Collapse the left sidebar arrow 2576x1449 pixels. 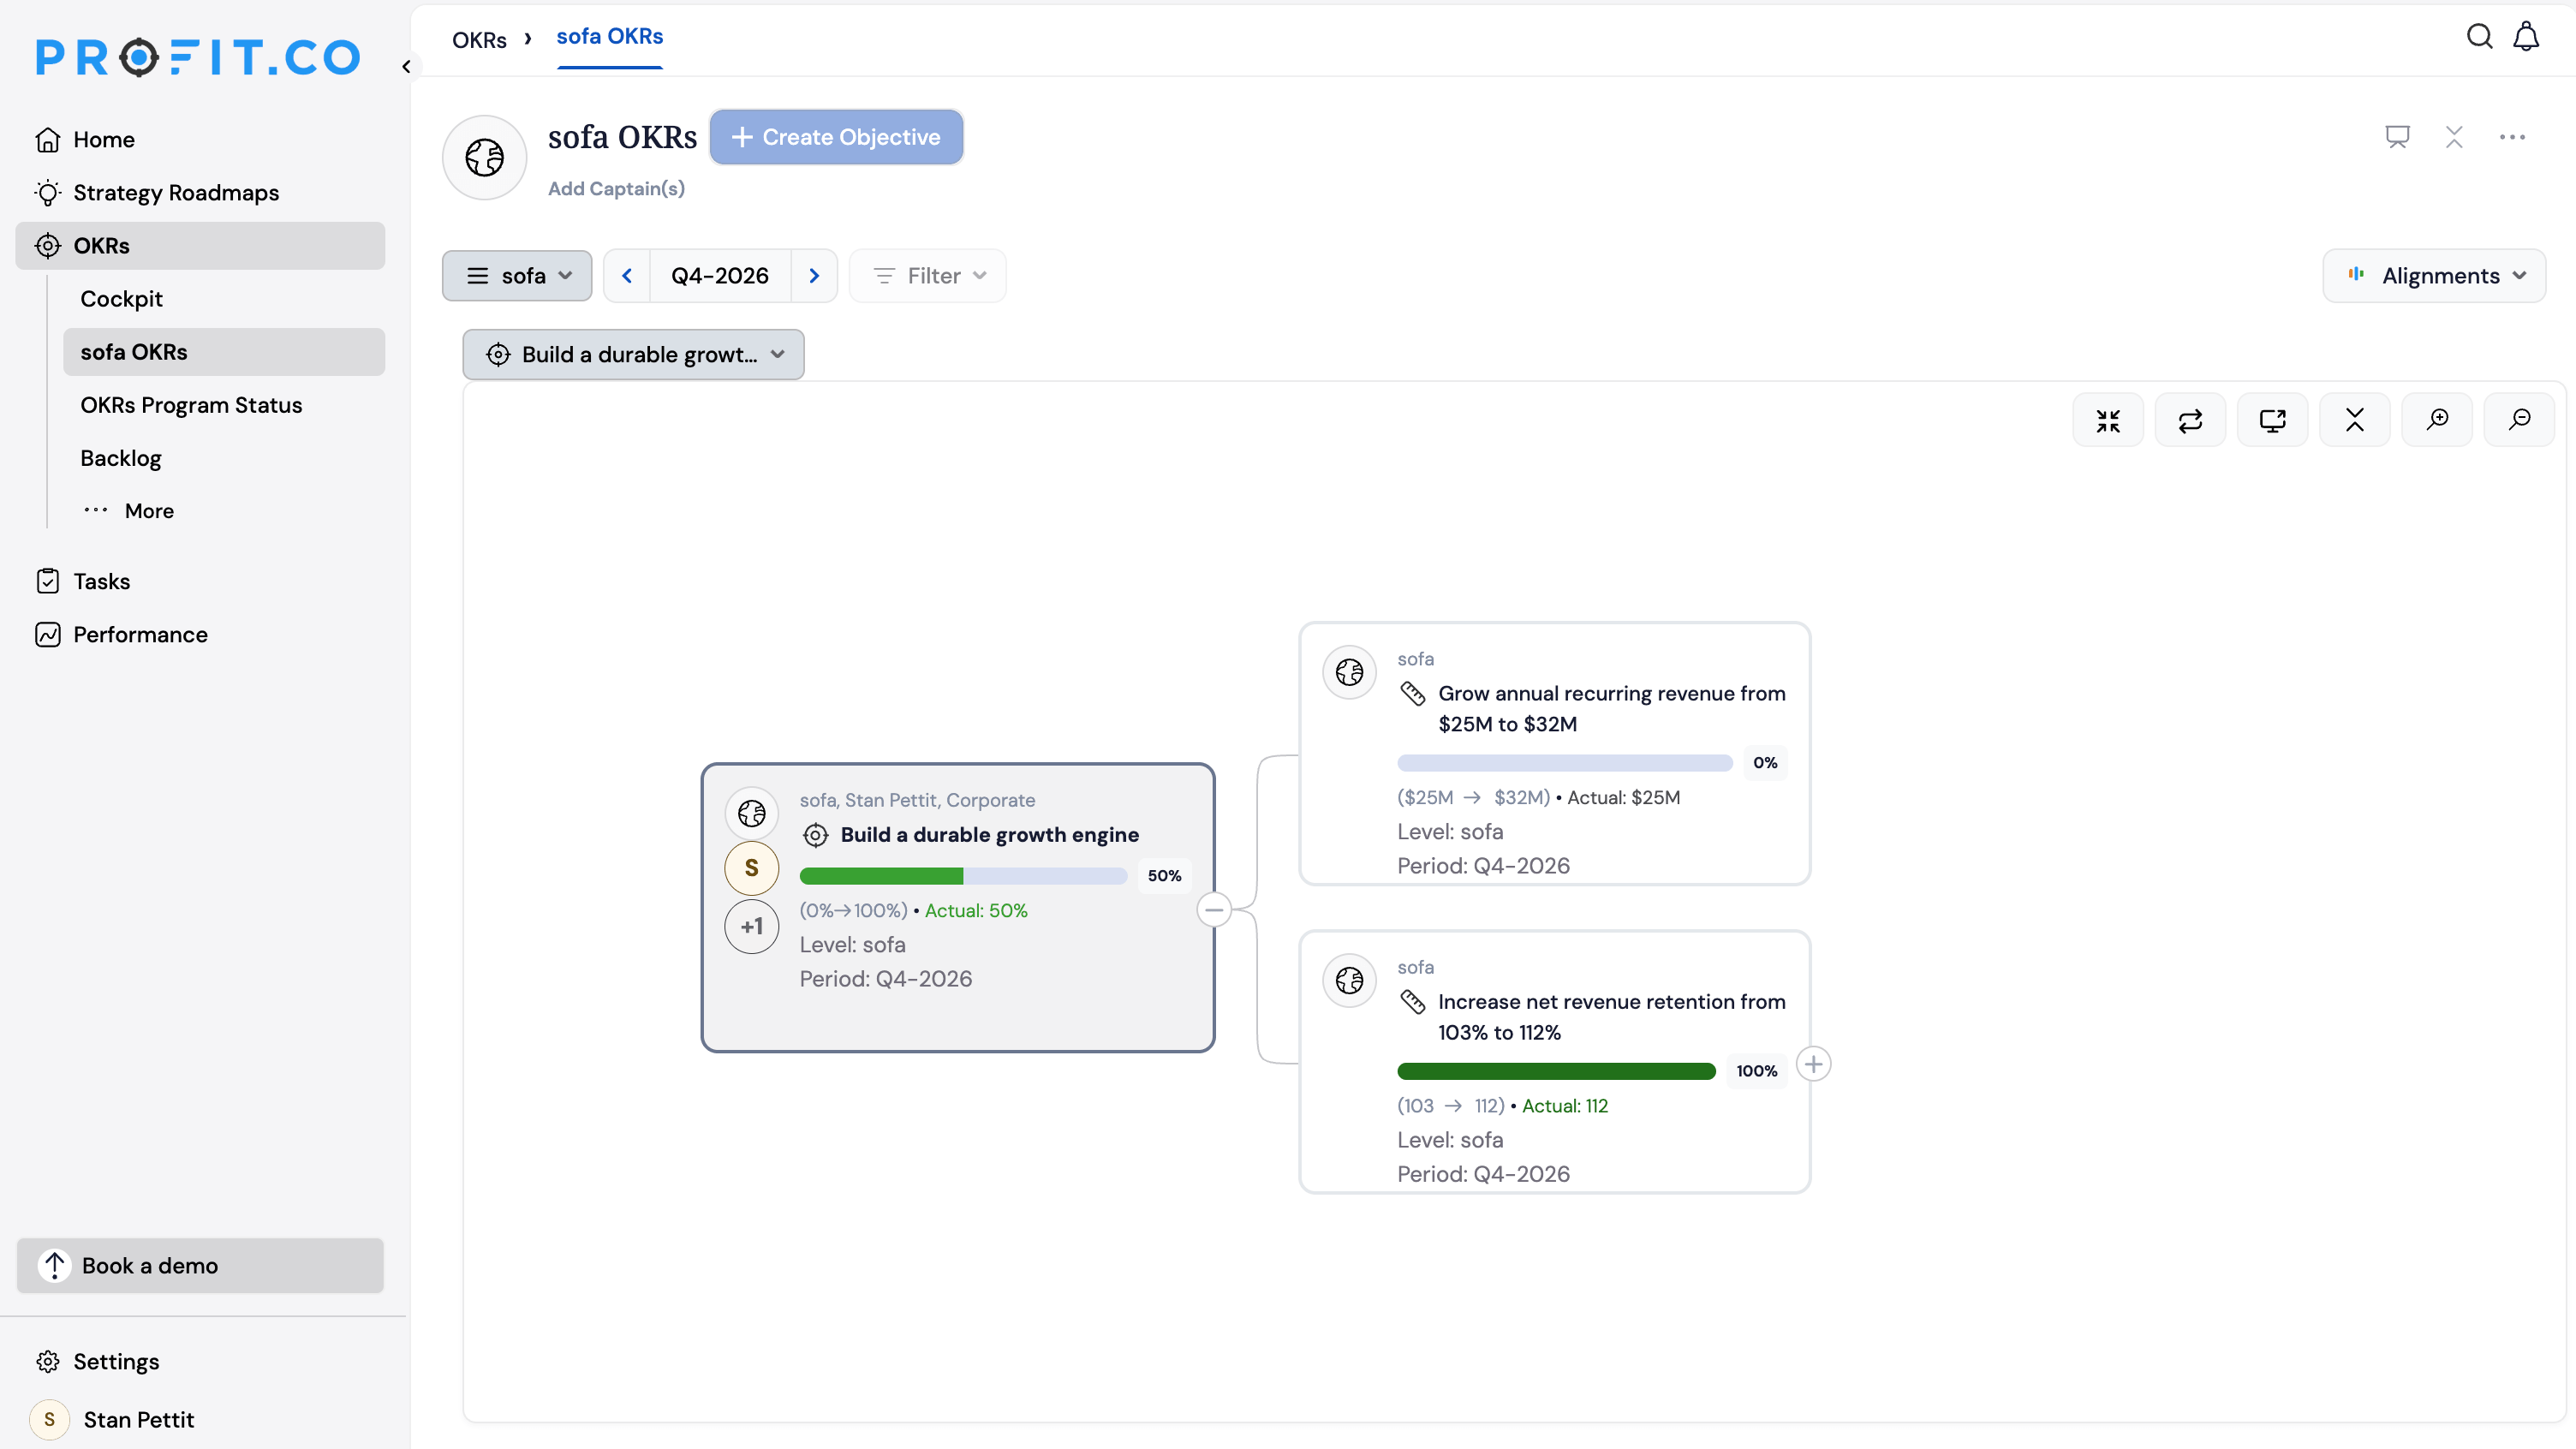tap(406, 67)
